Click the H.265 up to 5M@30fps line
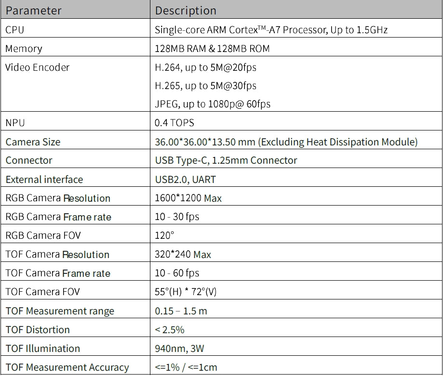The width and height of the screenshot is (443, 376). pos(205,86)
